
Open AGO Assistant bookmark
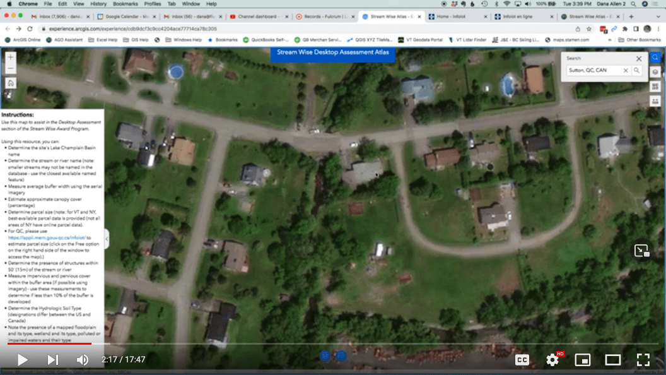coord(64,40)
